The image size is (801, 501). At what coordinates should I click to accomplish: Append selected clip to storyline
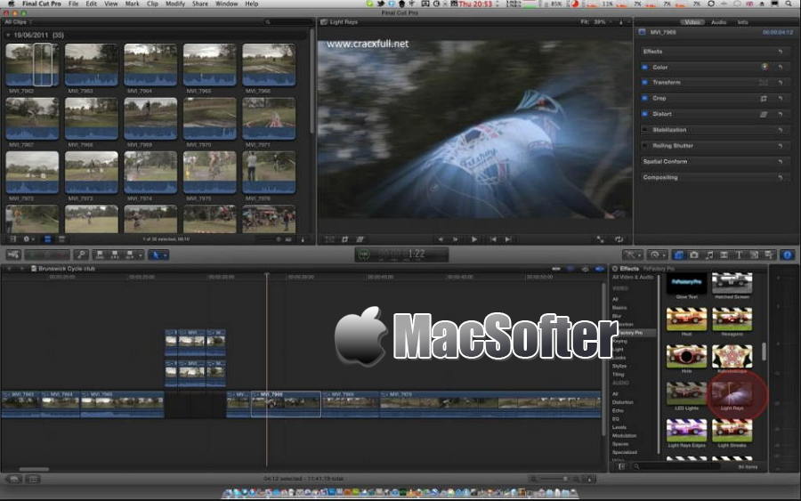[x=132, y=255]
